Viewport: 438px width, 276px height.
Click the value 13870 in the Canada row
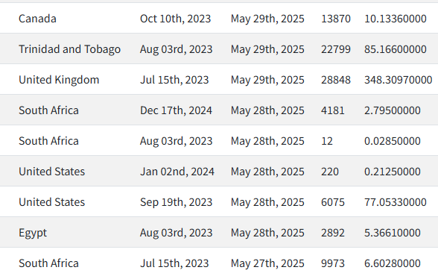(336, 19)
